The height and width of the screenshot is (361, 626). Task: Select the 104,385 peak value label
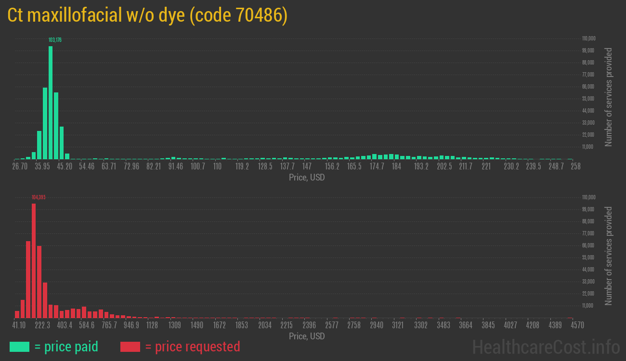coord(38,197)
